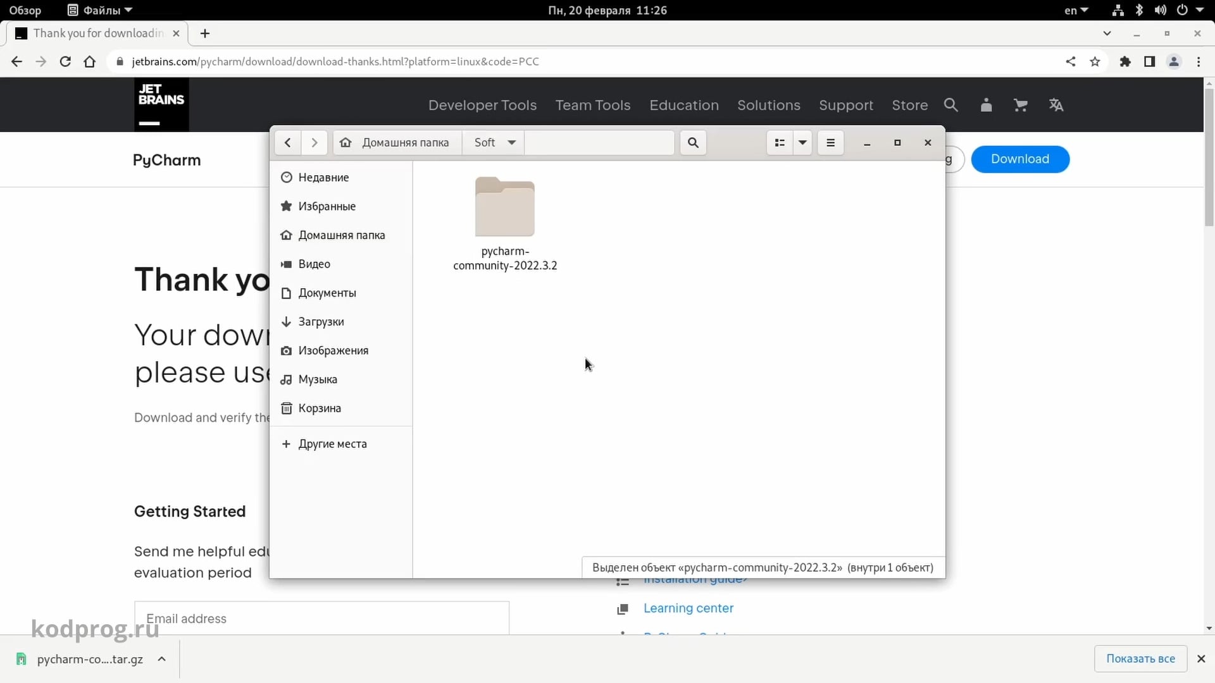Open the Files hamburger menu
The height and width of the screenshot is (683, 1215).
click(830, 143)
